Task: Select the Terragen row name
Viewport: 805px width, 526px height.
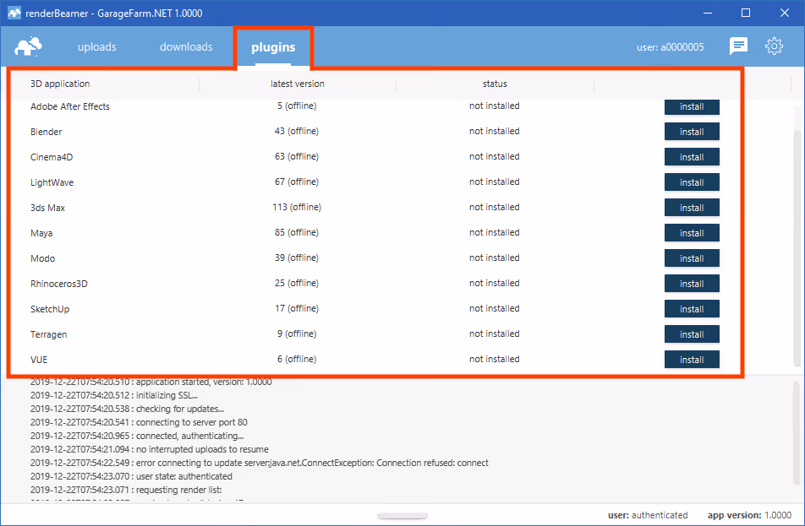Action: click(49, 334)
